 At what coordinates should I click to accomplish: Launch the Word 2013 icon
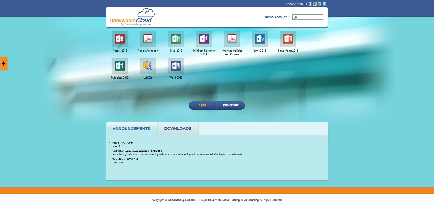[176, 66]
